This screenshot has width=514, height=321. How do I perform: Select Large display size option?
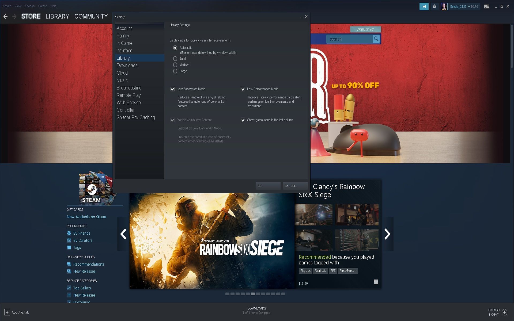click(x=175, y=71)
